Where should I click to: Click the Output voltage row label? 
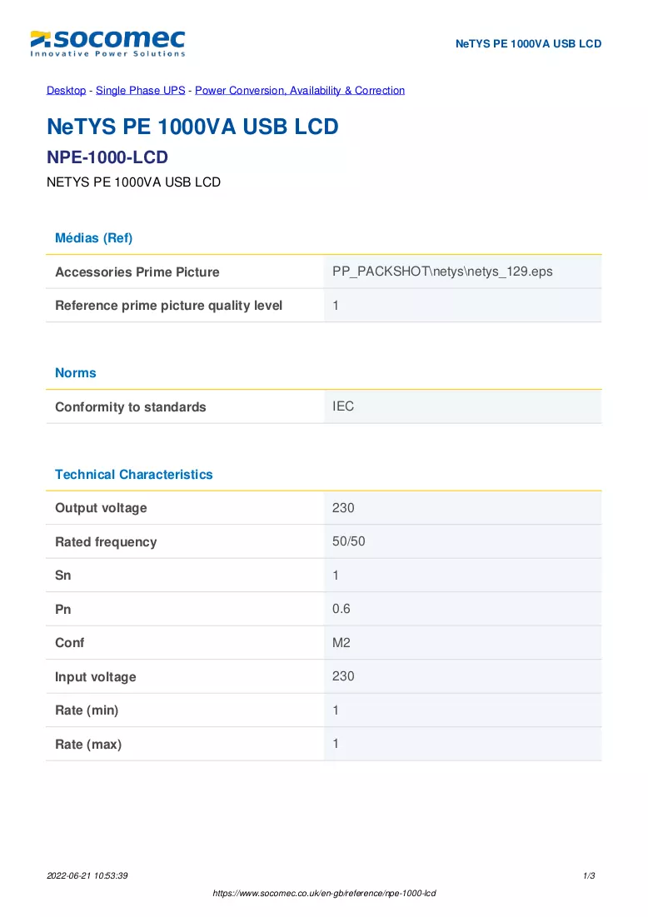(101, 508)
